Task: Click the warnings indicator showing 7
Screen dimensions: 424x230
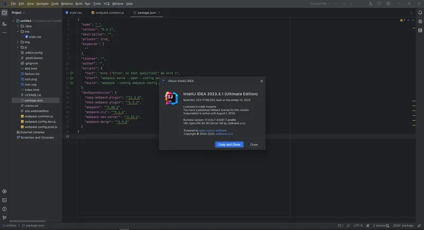Action: [x=402, y=20]
